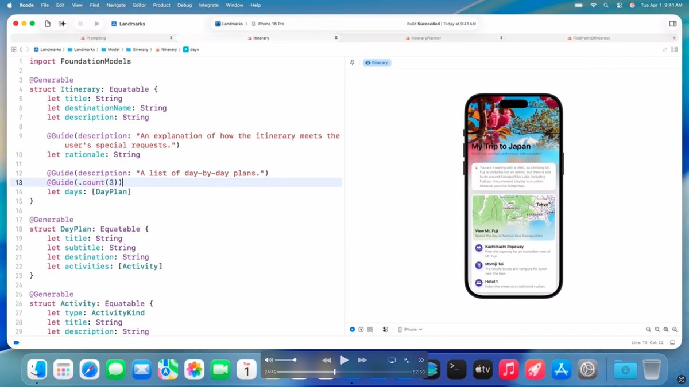Tap the View Mt. Fuji map card

[x=513, y=217]
